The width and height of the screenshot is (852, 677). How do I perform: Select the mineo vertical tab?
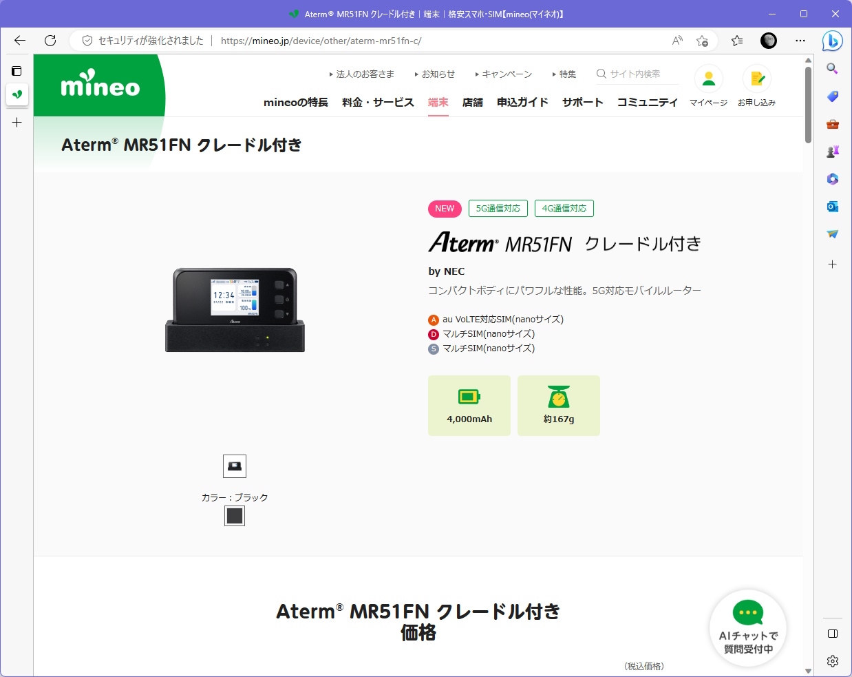click(17, 94)
